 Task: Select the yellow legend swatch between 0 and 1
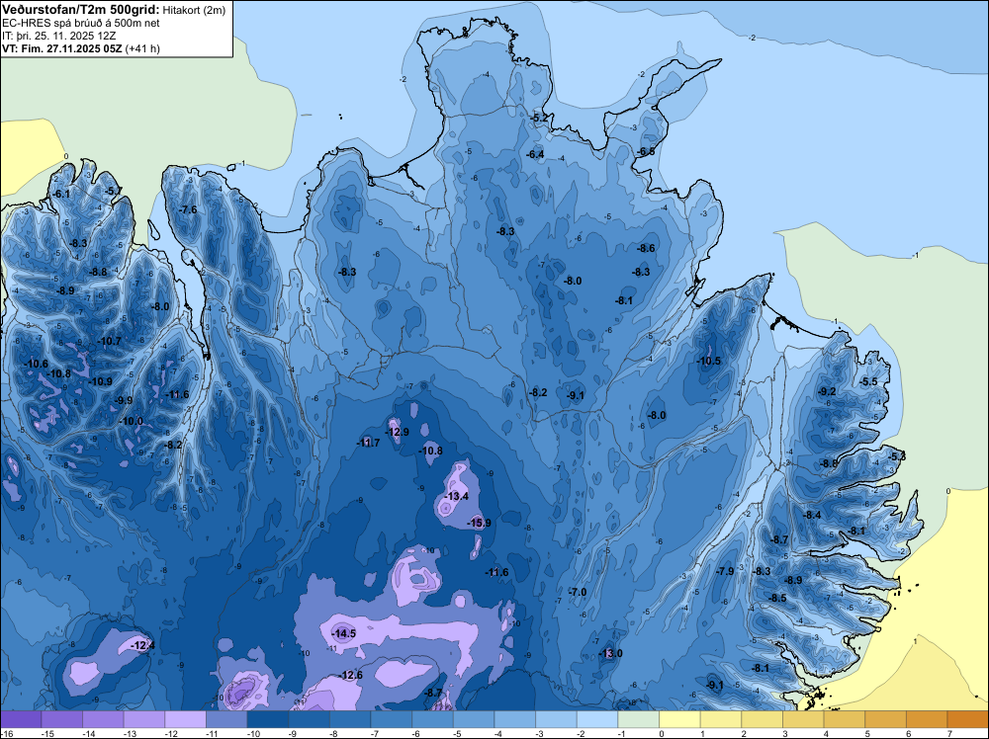click(679, 719)
